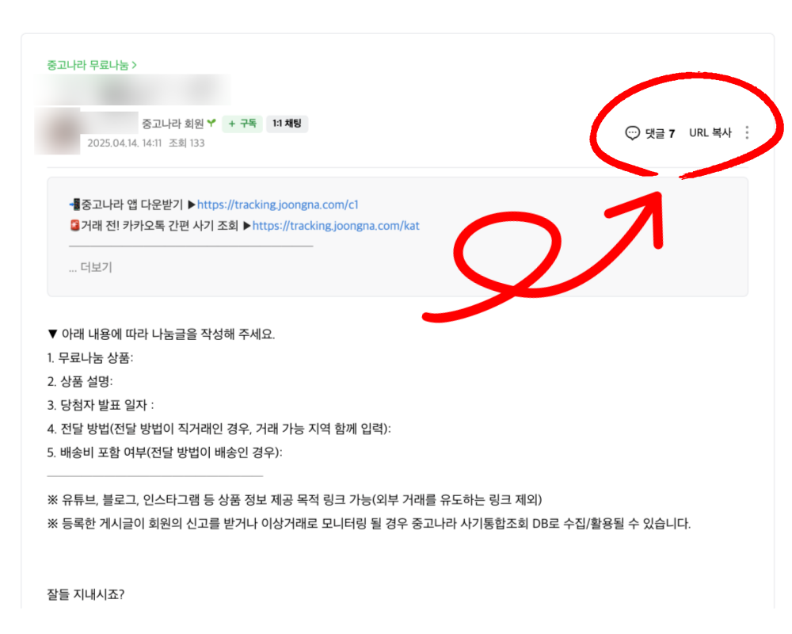Click the 중고나라 회원 grade label
This screenshot has width=792, height=634.
173,124
